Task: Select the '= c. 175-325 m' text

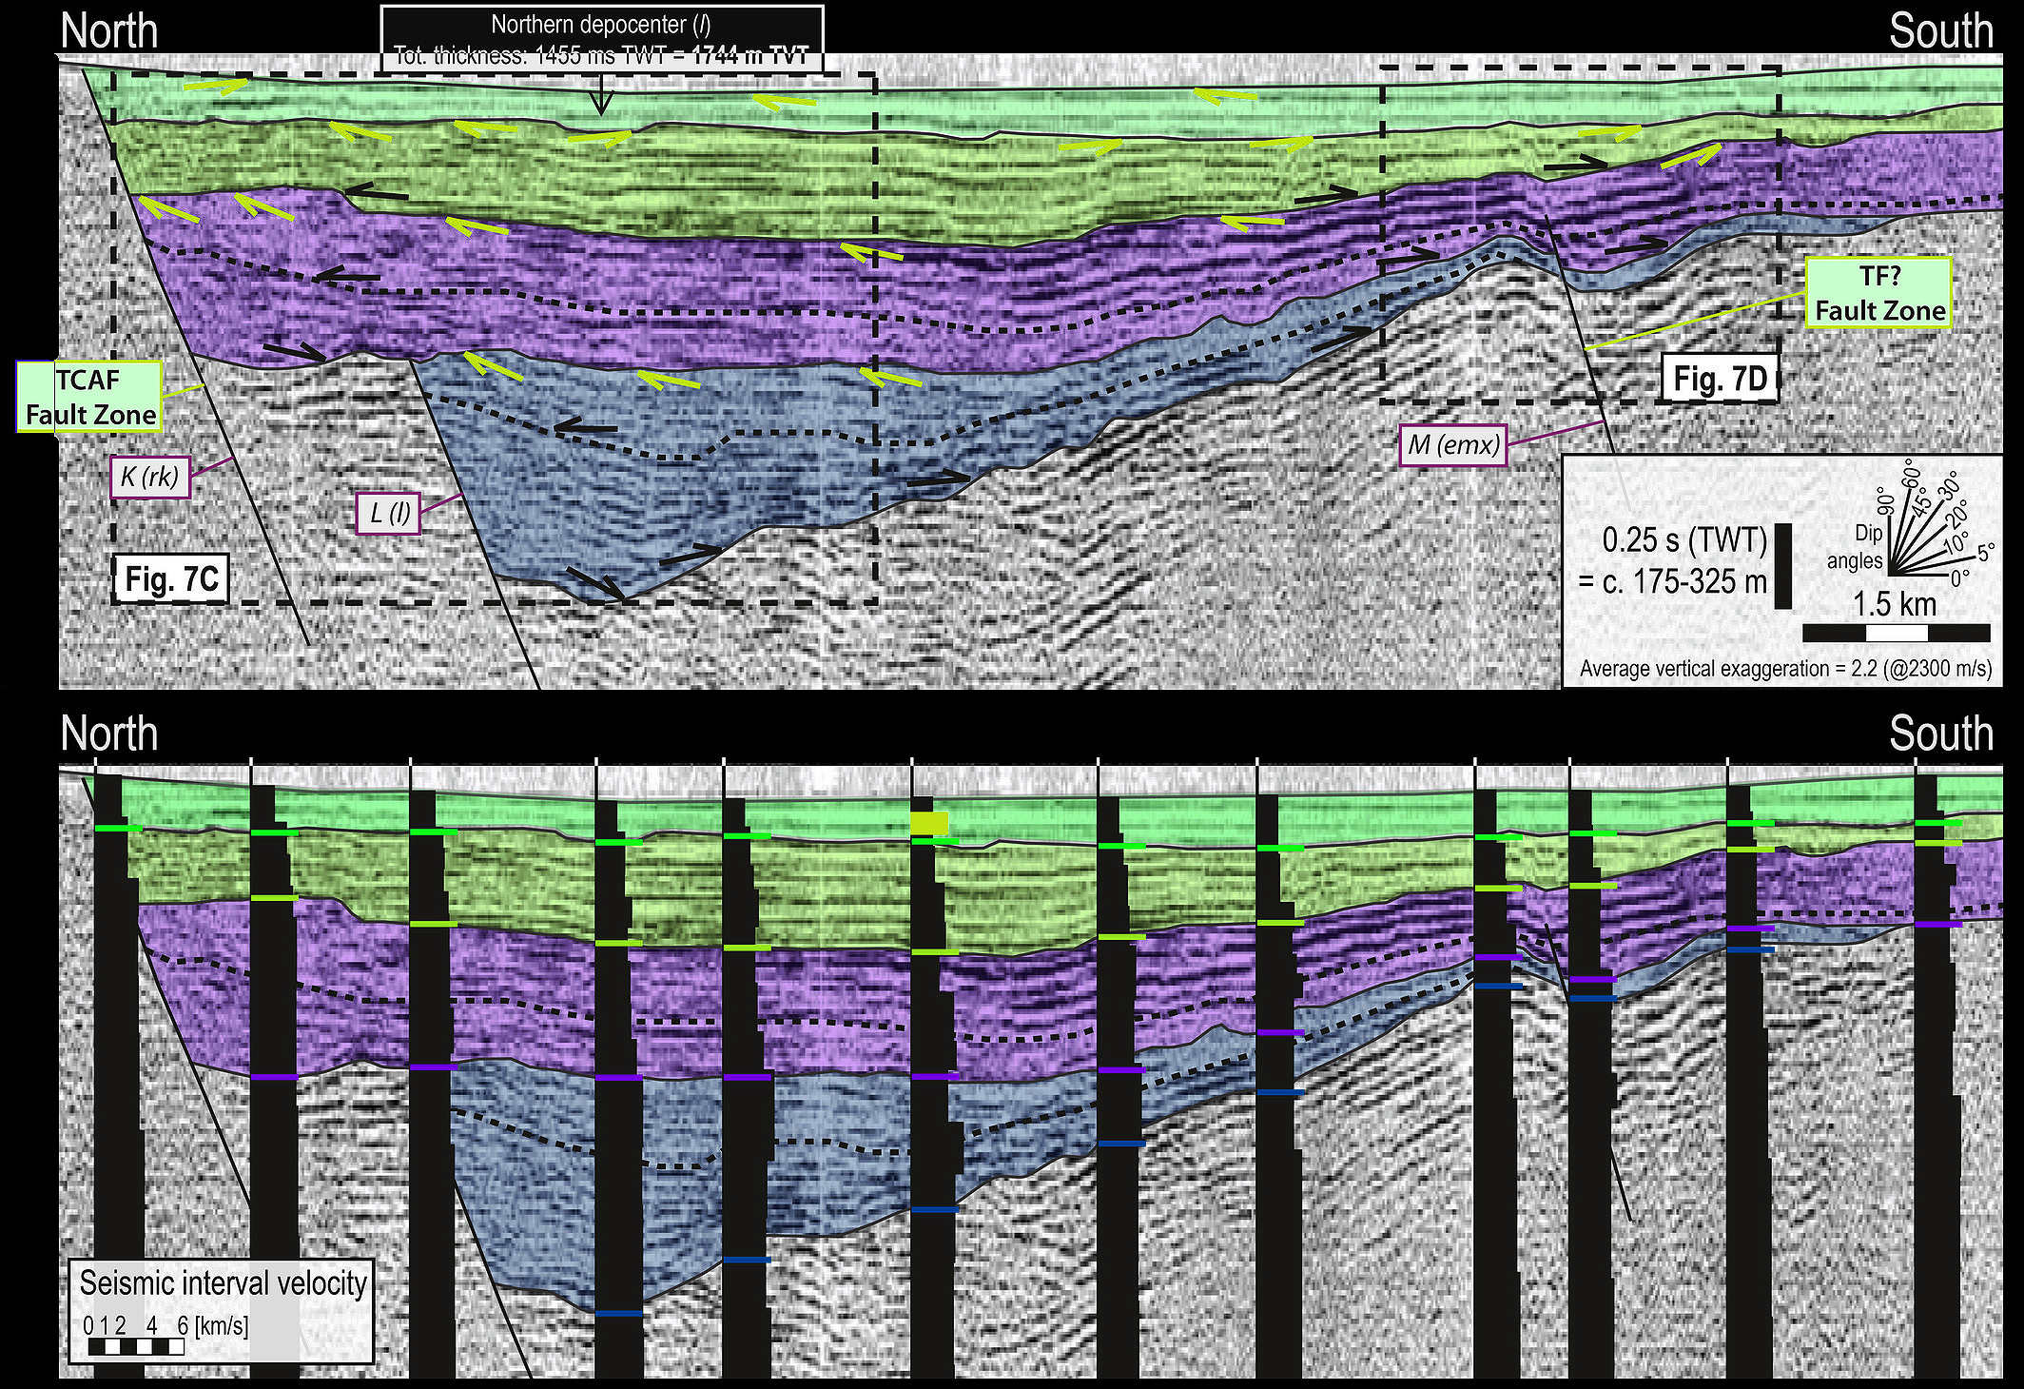Action: 1673,582
